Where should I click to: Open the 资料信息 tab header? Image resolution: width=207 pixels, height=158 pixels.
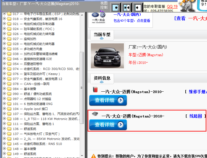point(102,79)
